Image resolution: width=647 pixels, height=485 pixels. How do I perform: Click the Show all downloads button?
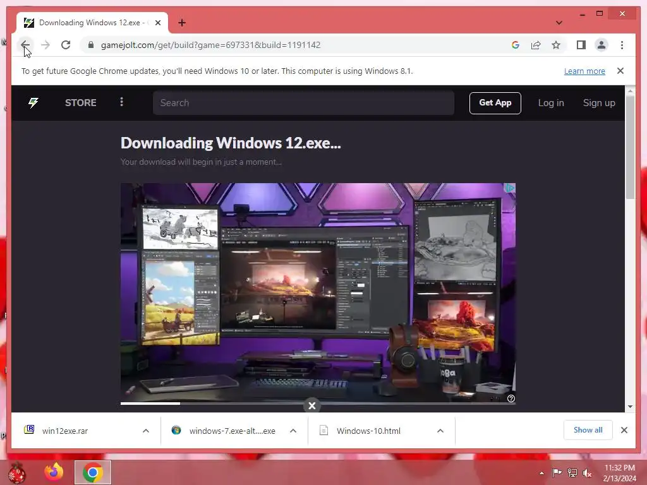588,430
